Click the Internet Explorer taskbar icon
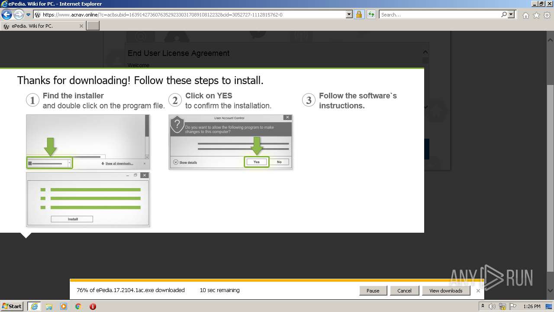 (x=34, y=306)
